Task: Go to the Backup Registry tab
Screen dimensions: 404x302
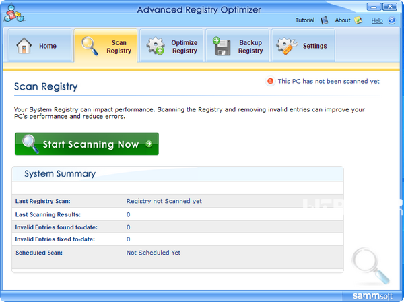Action: tap(238, 45)
